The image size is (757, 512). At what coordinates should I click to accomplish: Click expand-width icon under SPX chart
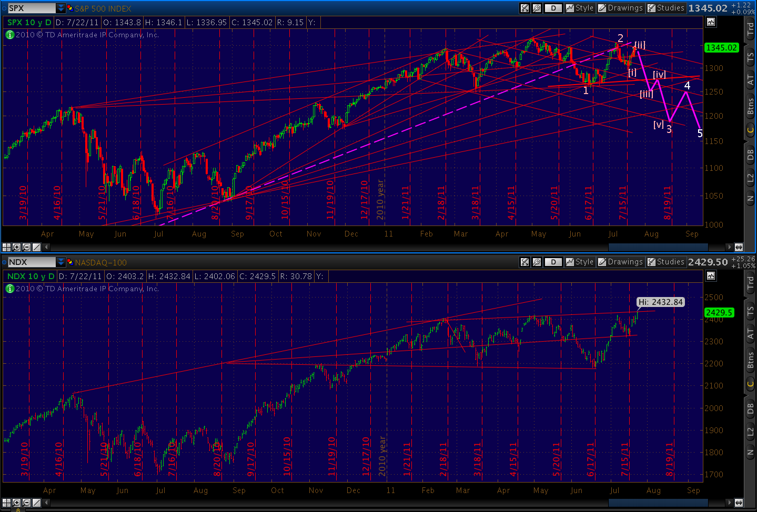point(739,247)
